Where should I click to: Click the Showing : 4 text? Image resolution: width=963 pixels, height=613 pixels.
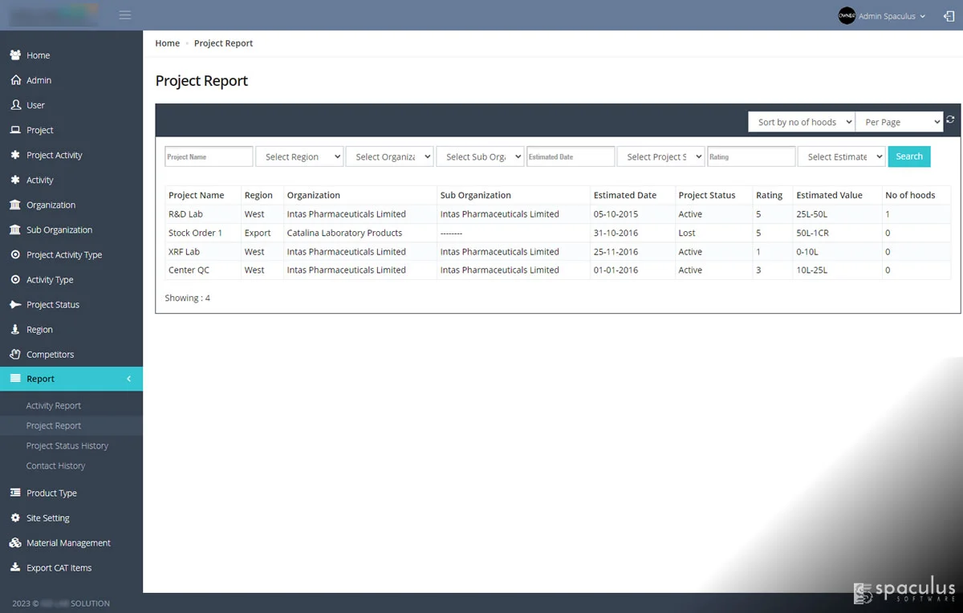pyautogui.click(x=188, y=298)
